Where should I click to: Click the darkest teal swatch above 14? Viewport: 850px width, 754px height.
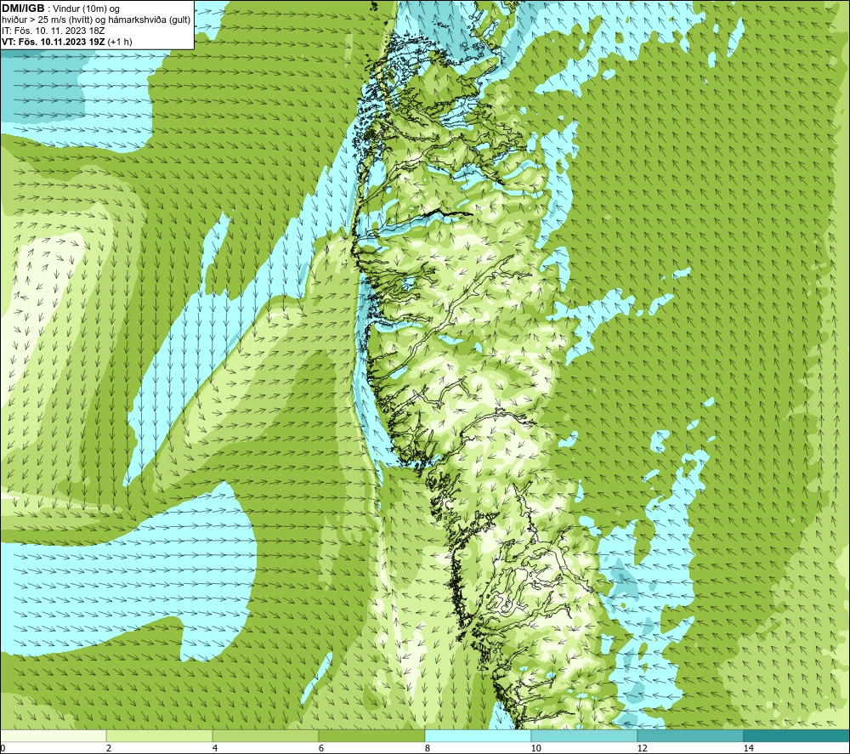pyautogui.click(x=796, y=736)
